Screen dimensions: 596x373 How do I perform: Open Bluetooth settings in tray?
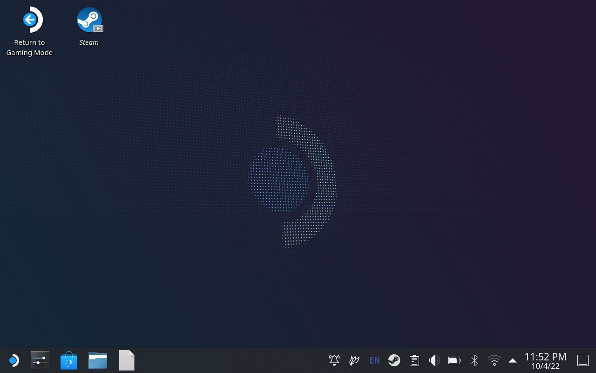pos(474,360)
